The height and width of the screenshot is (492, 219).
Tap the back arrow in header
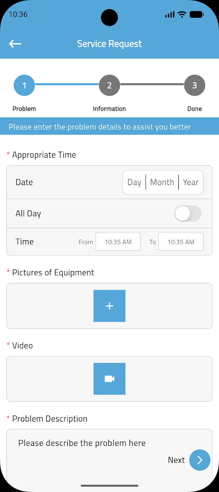click(x=15, y=44)
